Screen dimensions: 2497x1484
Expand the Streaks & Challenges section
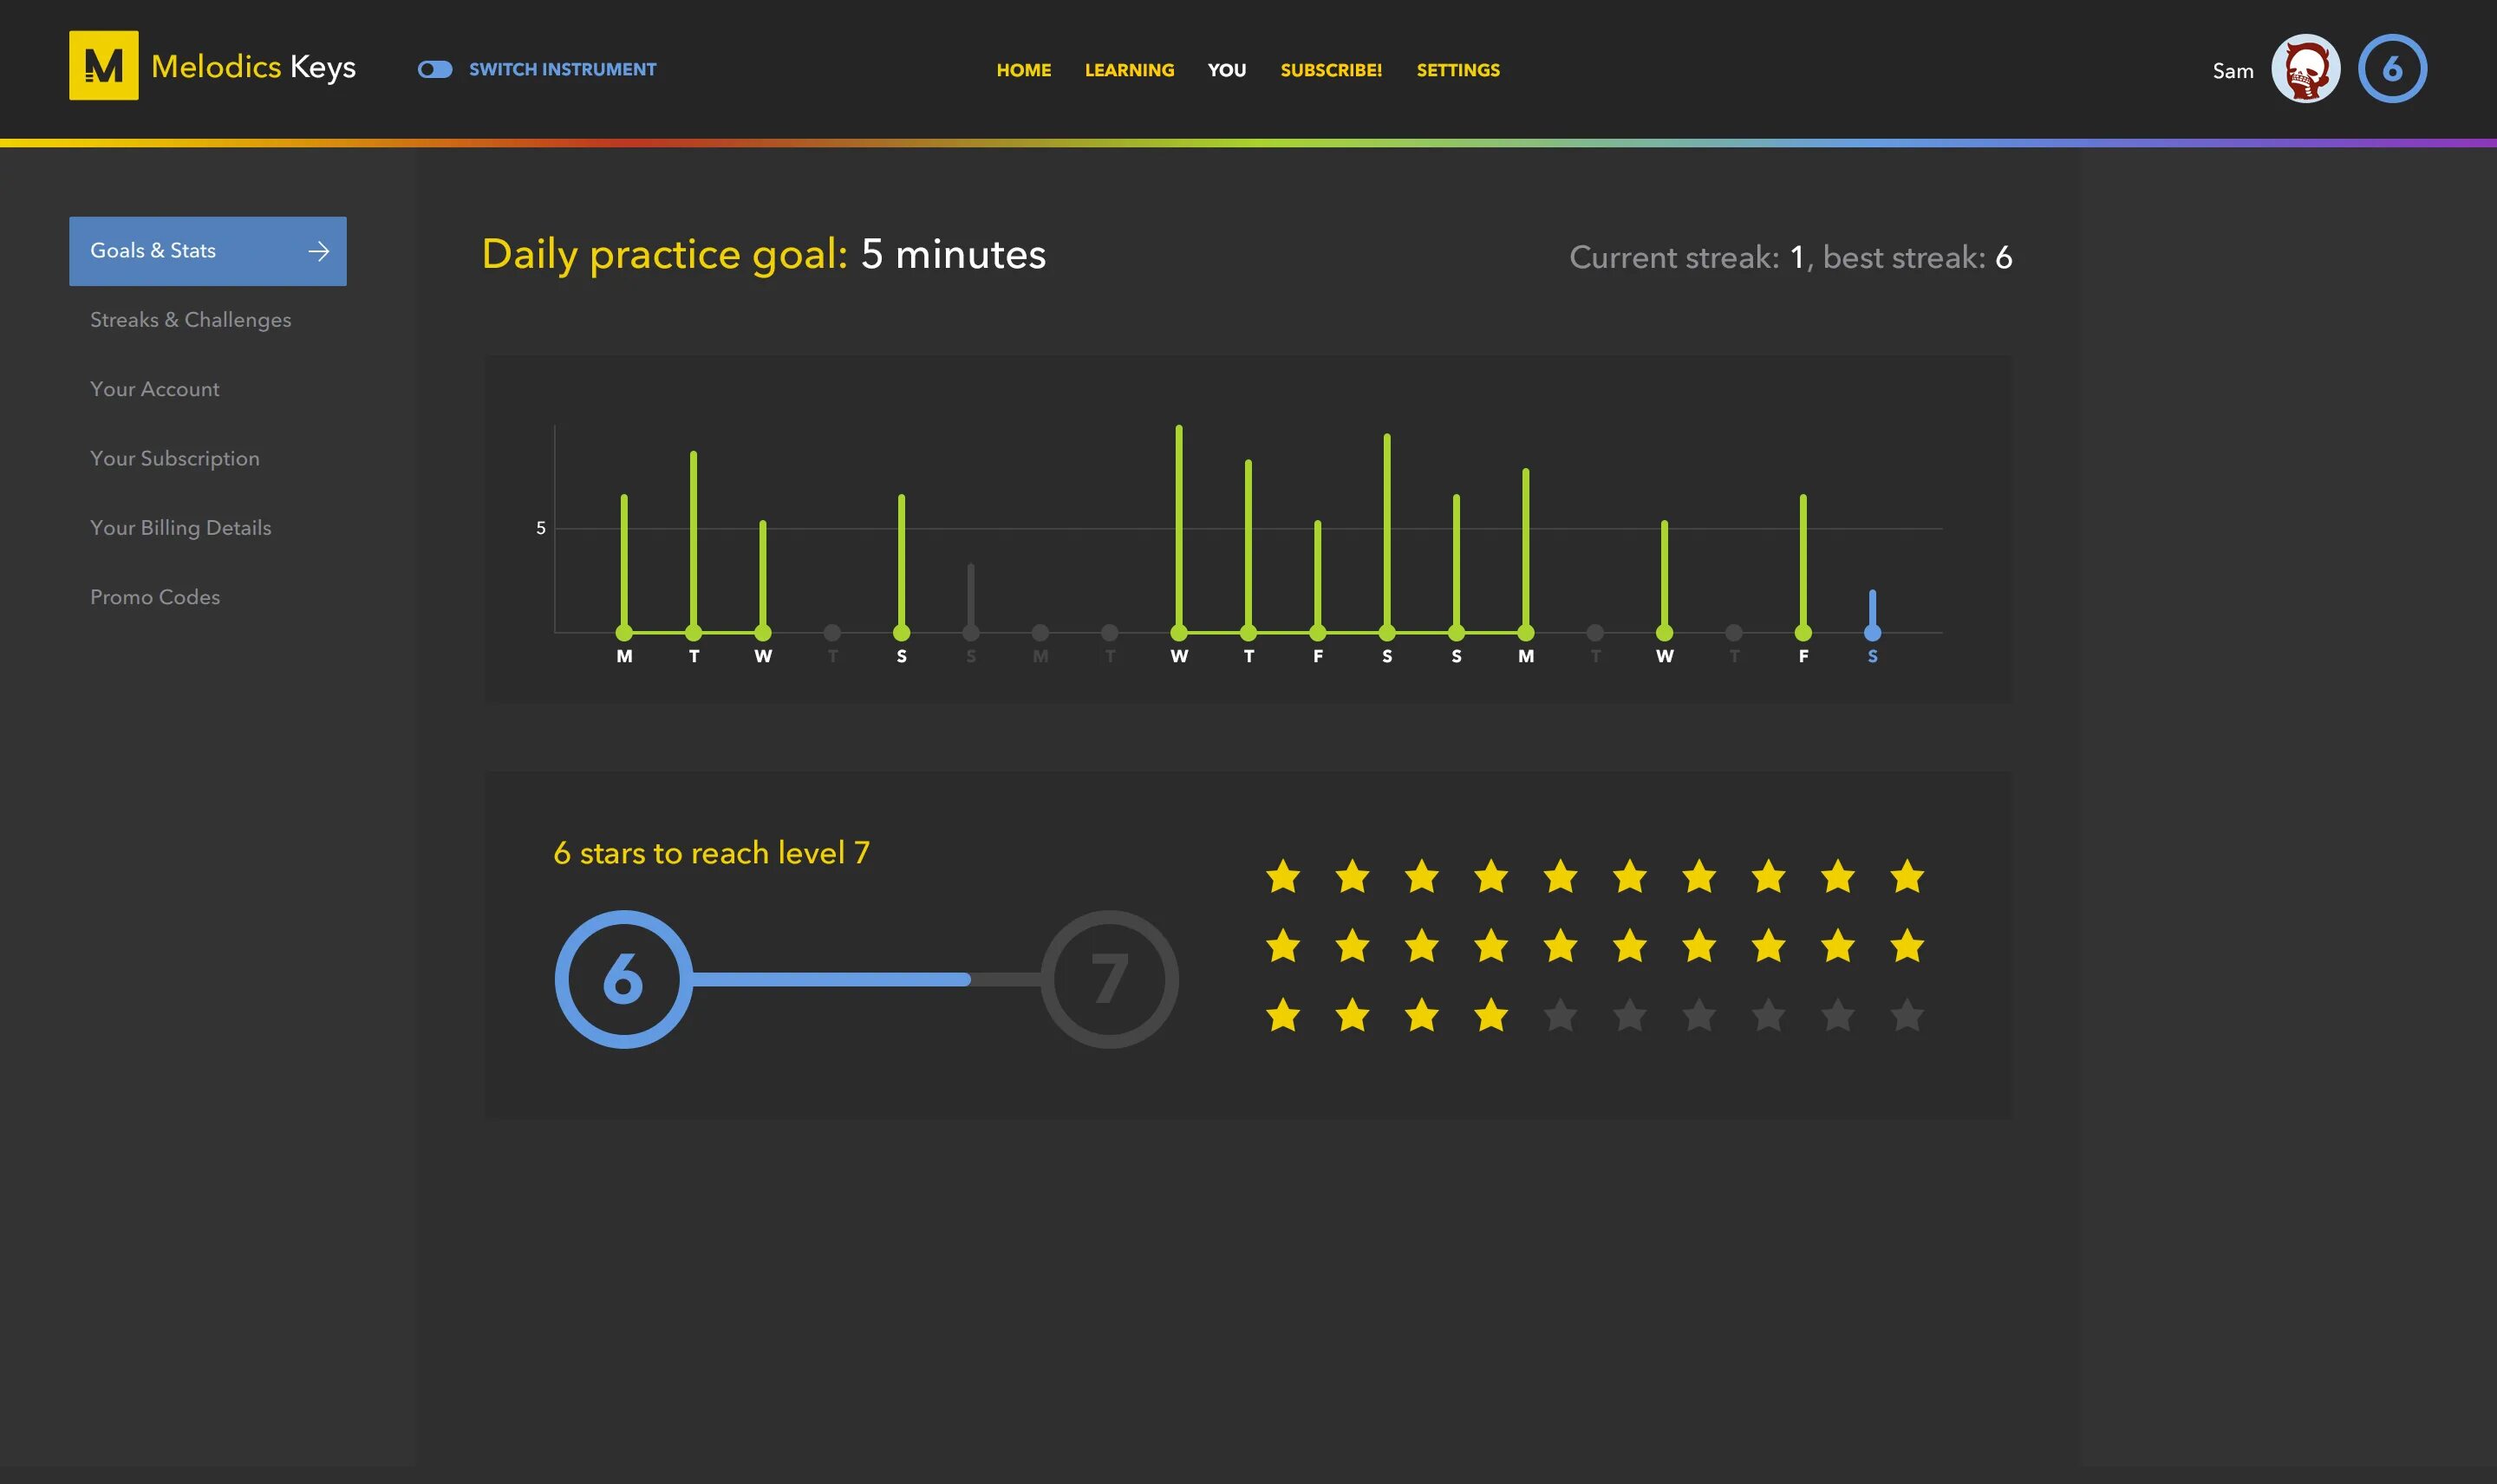(x=191, y=320)
